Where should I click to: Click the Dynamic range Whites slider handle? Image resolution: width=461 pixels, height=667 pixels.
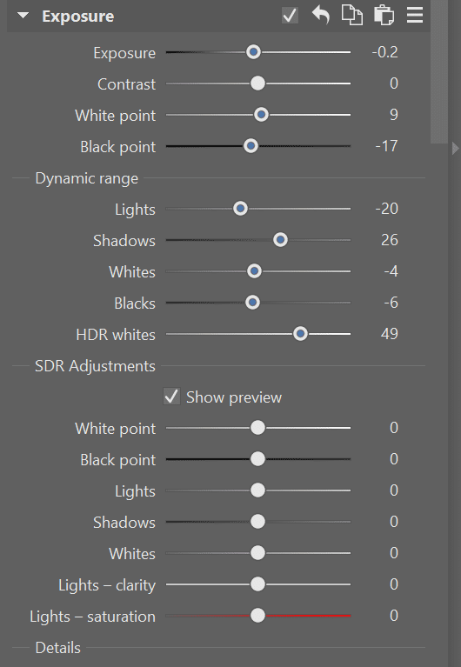(255, 271)
